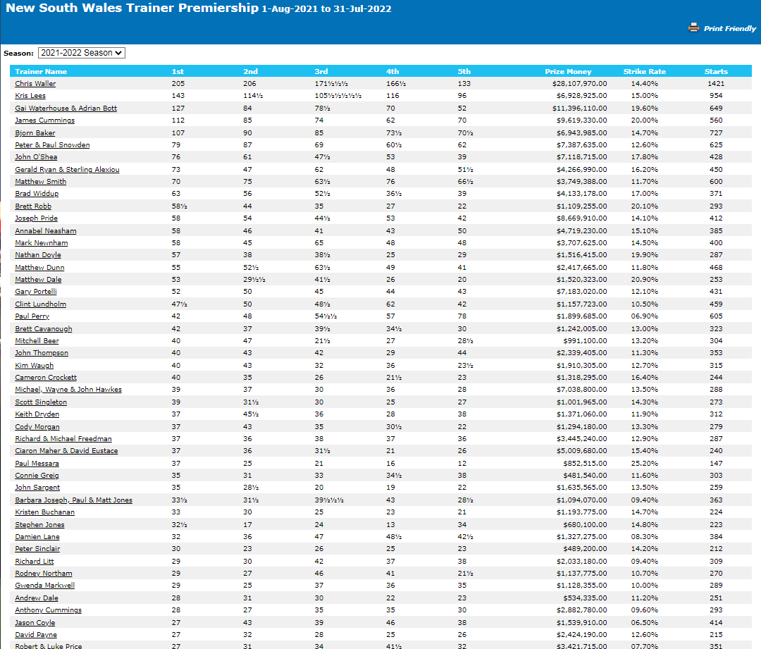Click the Print Friendly printer icon
Viewport: 761px width, 649px height.
click(693, 28)
